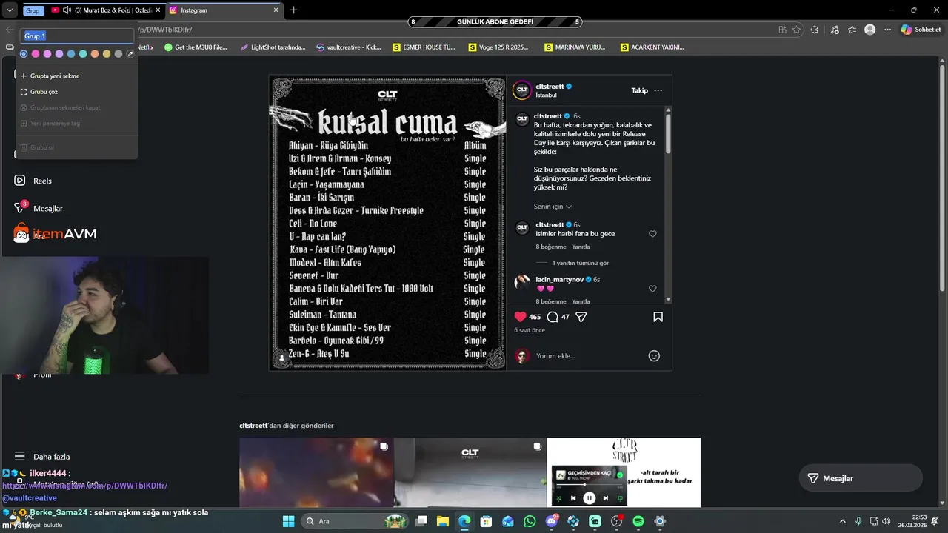Image resolution: width=948 pixels, height=533 pixels.
Task: Open the floating Mesajlar button
Action: (x=861, y=478)
